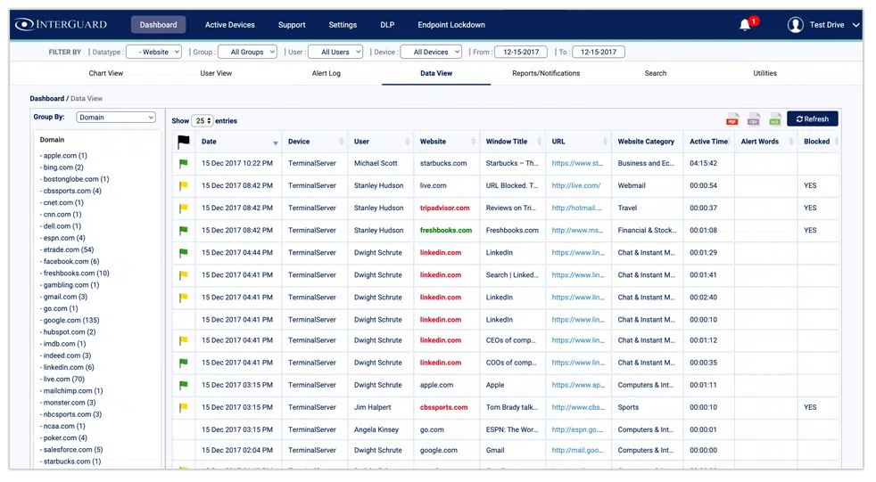Open the All Groups dropdown
Viewport: 876px width, 482px height.
[247, 52]
